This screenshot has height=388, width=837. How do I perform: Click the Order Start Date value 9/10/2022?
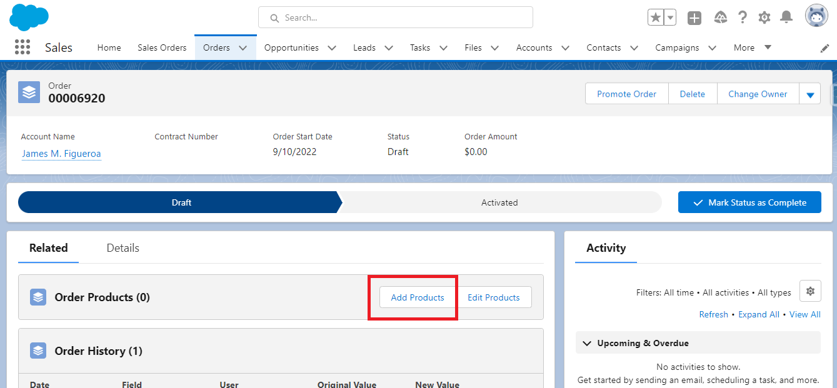(295, 152)
